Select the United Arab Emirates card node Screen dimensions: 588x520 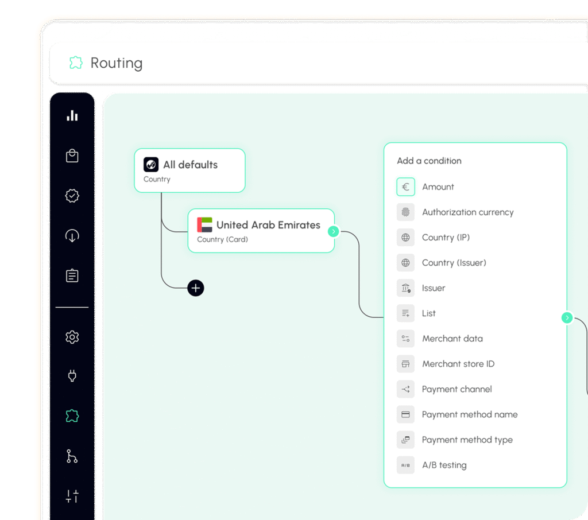(261, 230)
